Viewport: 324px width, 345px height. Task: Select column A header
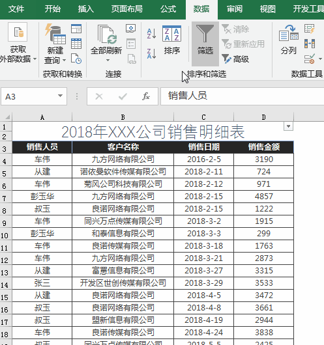coord(42,117)
